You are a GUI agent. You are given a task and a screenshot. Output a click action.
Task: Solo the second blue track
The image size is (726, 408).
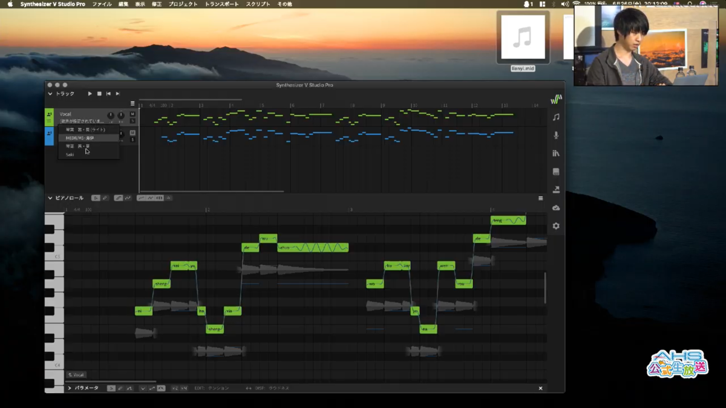point(132,140)
